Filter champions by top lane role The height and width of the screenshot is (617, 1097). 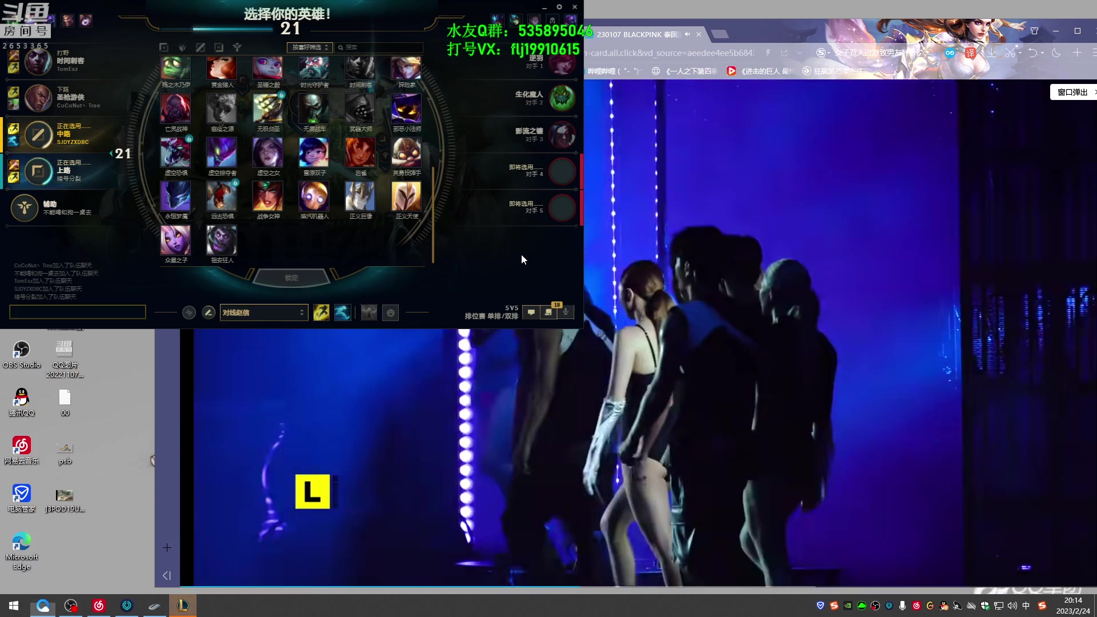[x=164, y=47]
